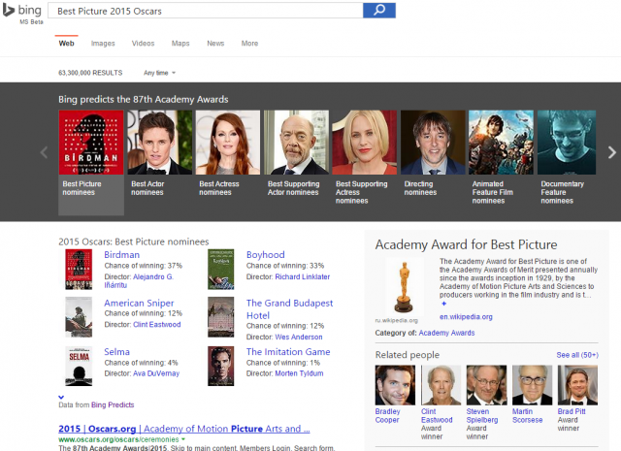Click the magnifier search button

point(379,11)
